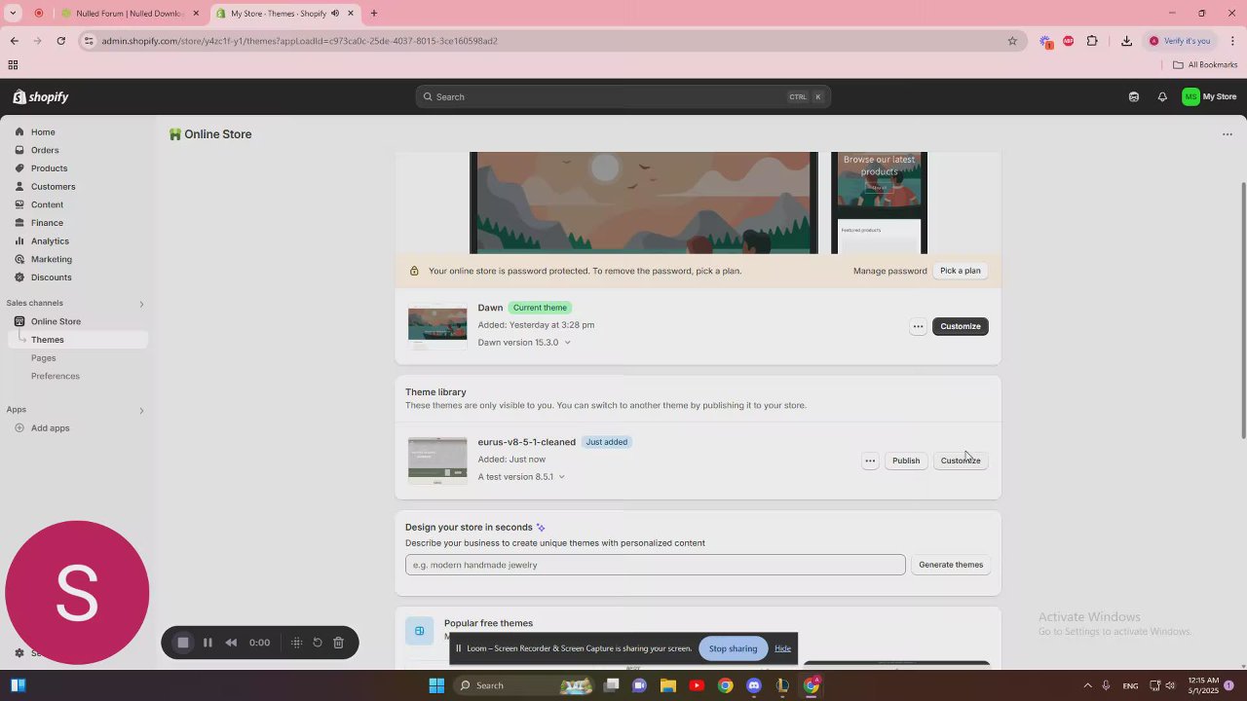Open YouTube from the taskbar
Viewport: 1247px width, 701px height.
697,685
